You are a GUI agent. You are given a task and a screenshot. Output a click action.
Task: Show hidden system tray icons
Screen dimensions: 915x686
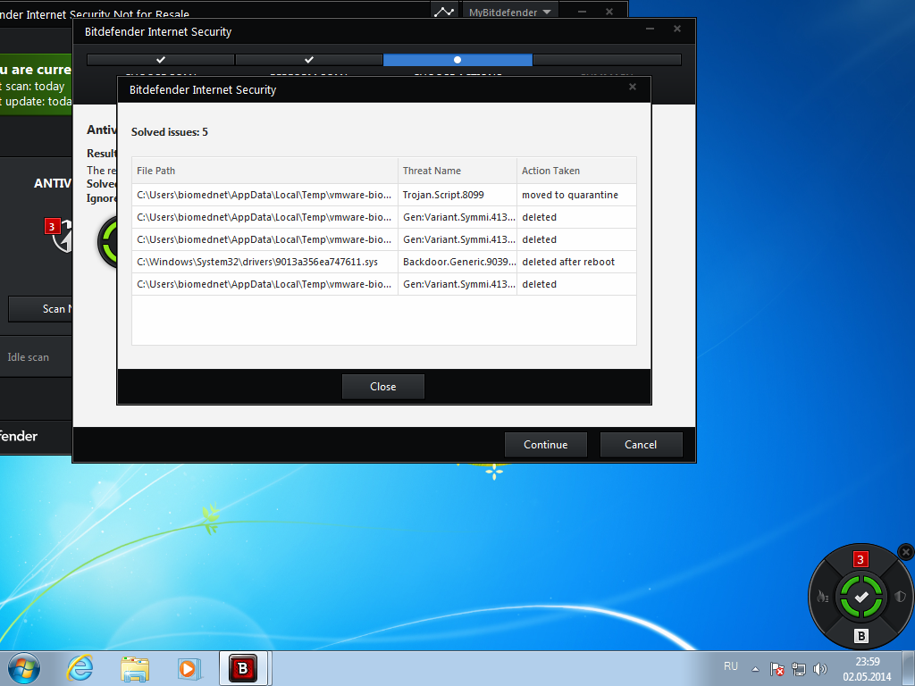click(x=756, y=669)
